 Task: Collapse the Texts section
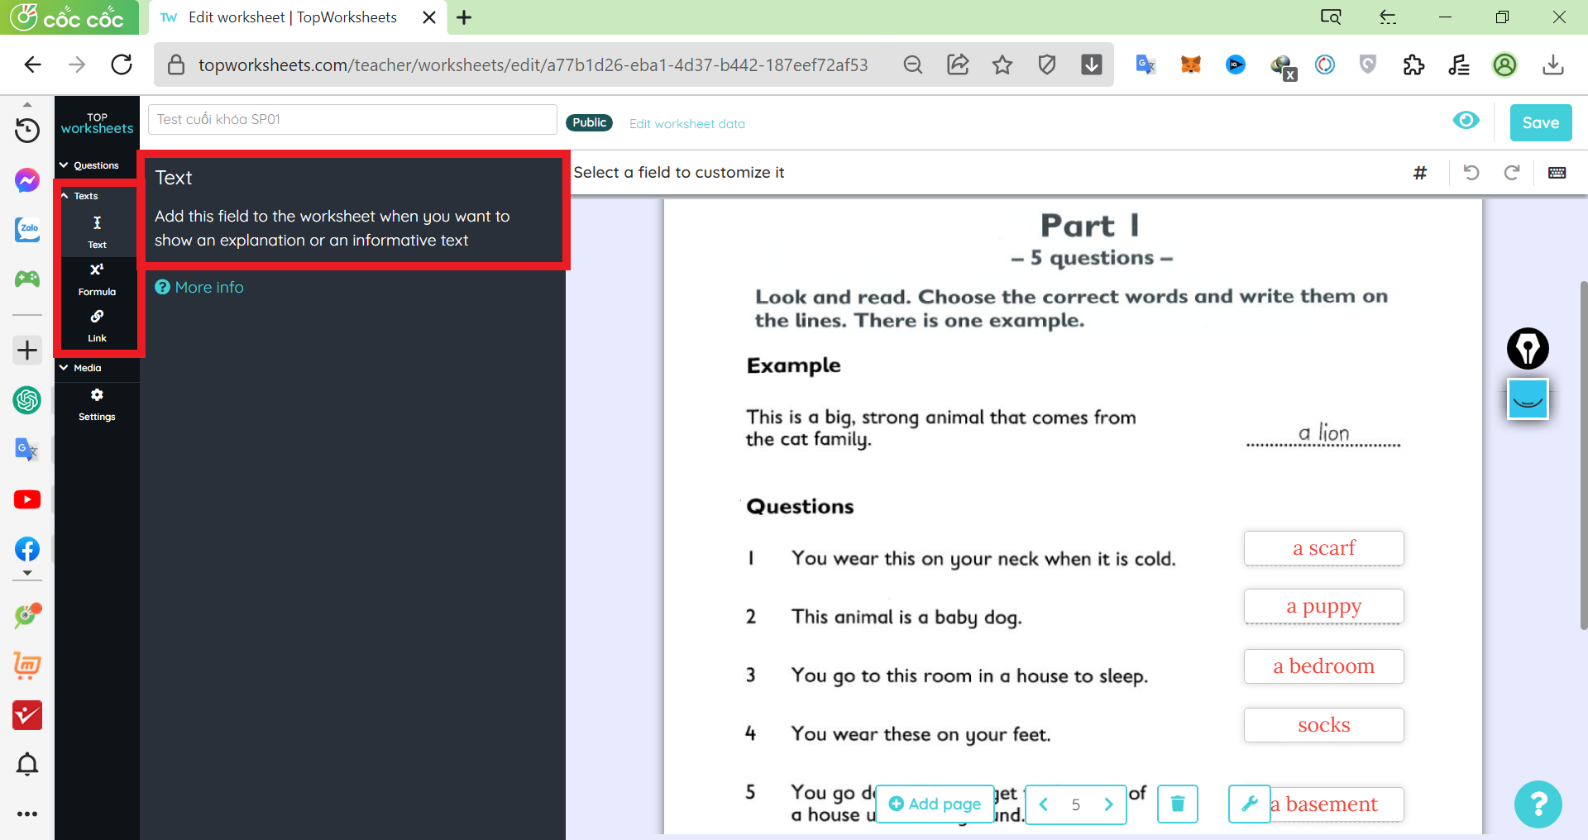click(80, 196)
